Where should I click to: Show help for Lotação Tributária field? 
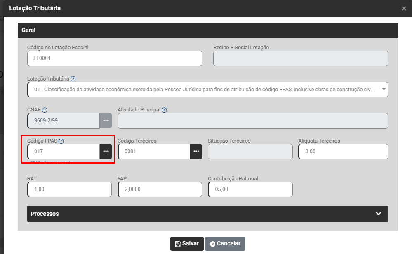[73, 79]
